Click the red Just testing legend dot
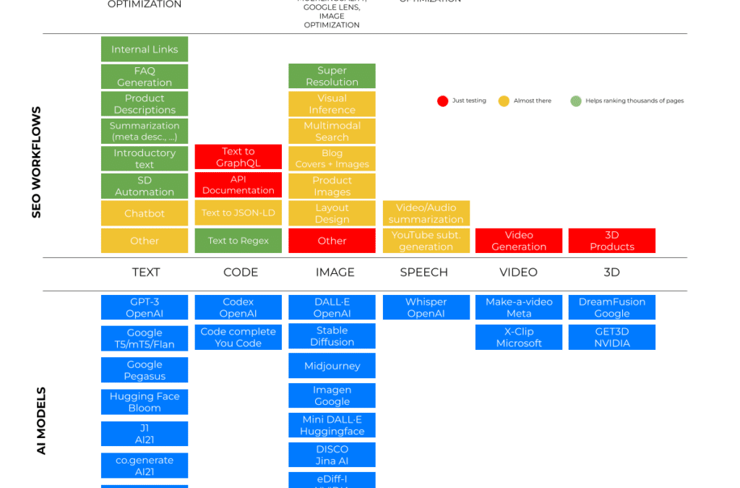The height and width of the screenshot is (488, 740). point(442,101)
